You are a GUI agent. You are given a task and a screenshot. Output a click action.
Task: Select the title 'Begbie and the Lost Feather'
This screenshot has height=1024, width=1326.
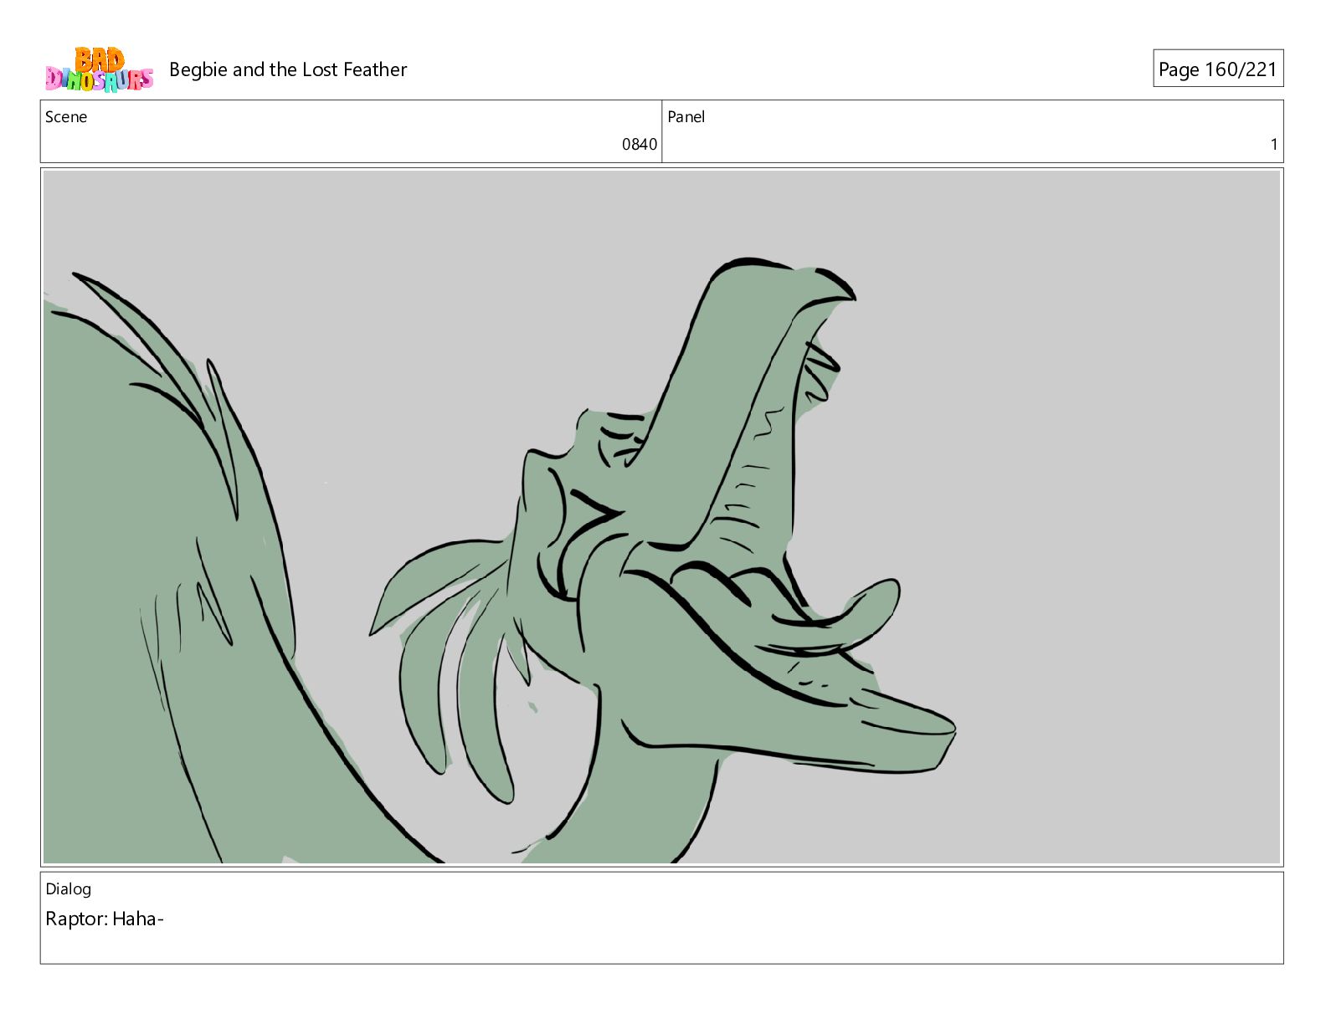click(x=288, y=69)
